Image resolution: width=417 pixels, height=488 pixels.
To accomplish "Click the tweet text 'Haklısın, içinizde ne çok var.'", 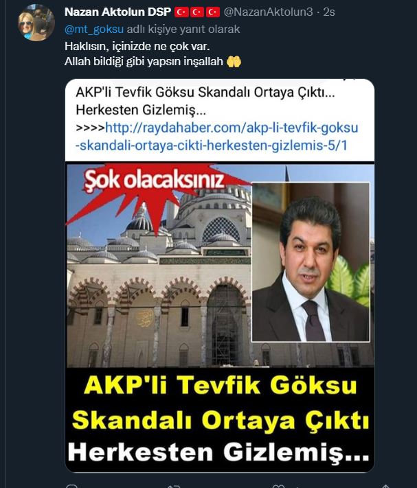I will 137,47.
